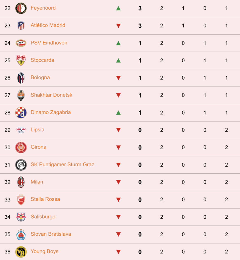
Task: Click the Dinamo Zagabria crest
Action: tap(21, 112)
